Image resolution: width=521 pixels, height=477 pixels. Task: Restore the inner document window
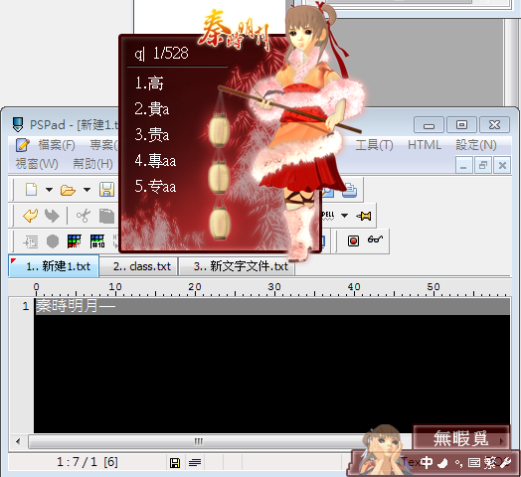[483, 165]
